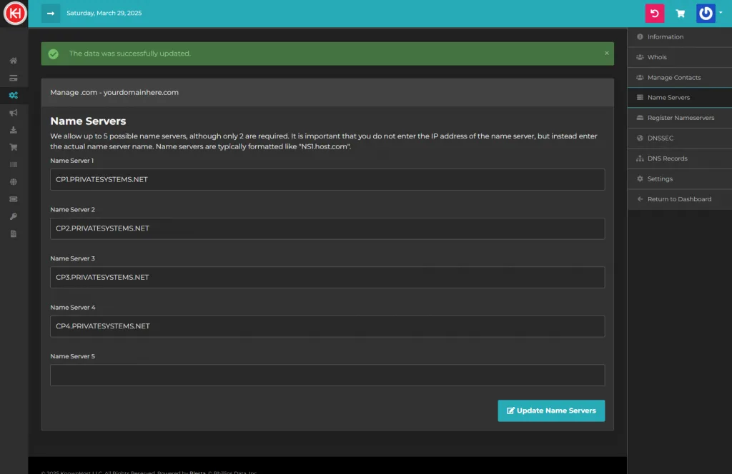Open Manage Contacts from the right panel

click(x=673, y=77)
